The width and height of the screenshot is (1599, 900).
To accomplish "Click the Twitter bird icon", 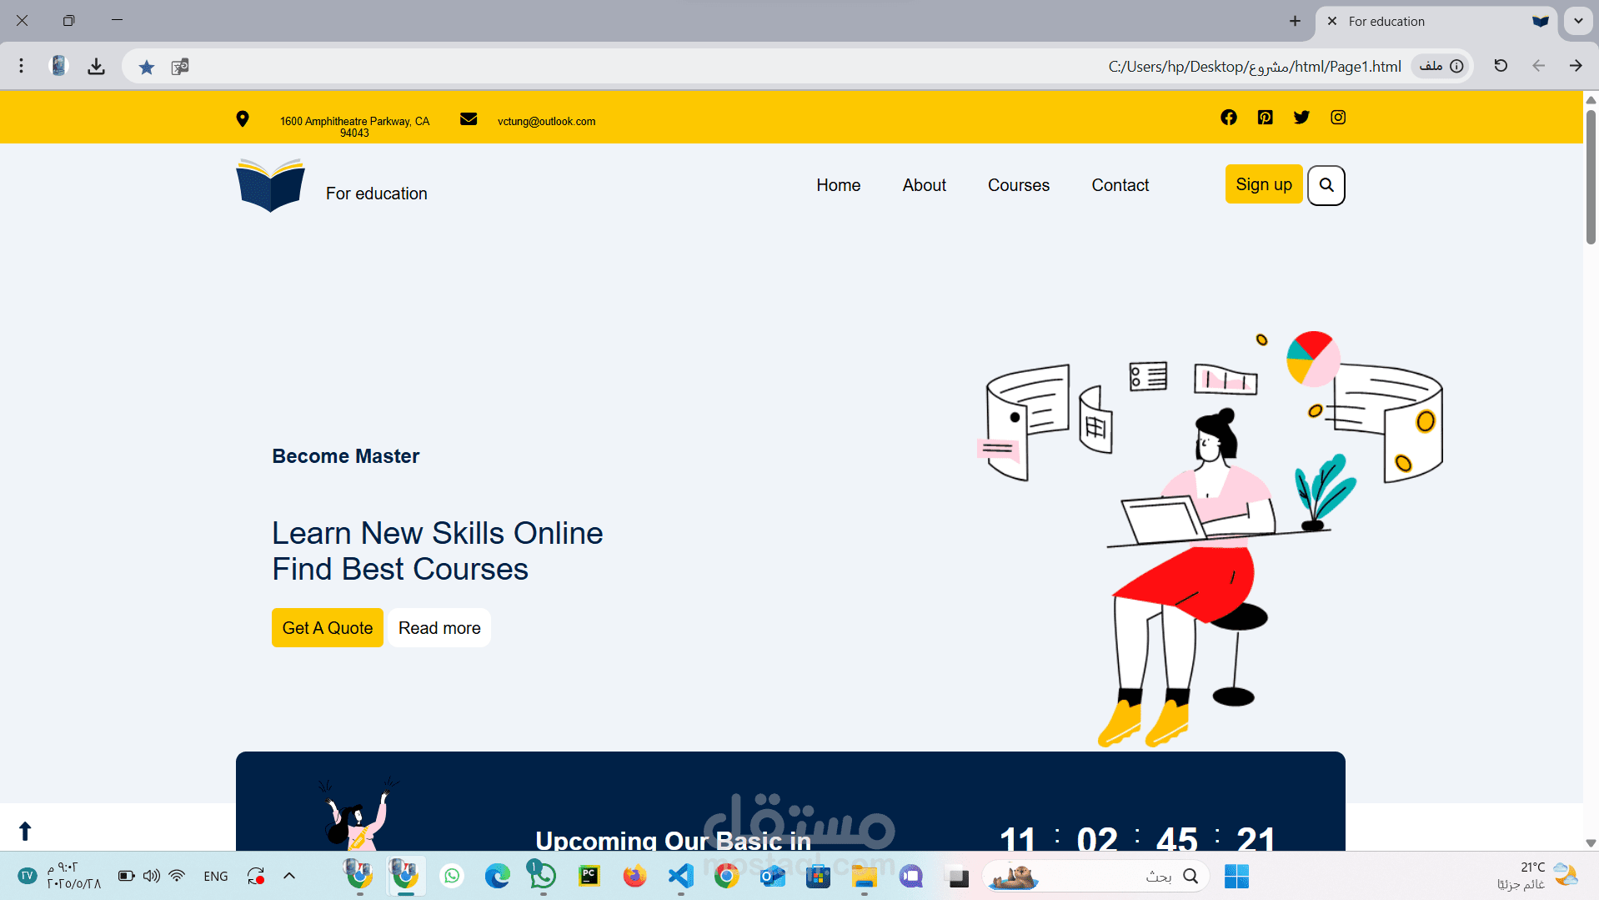I will click(x=1301, y=118).
